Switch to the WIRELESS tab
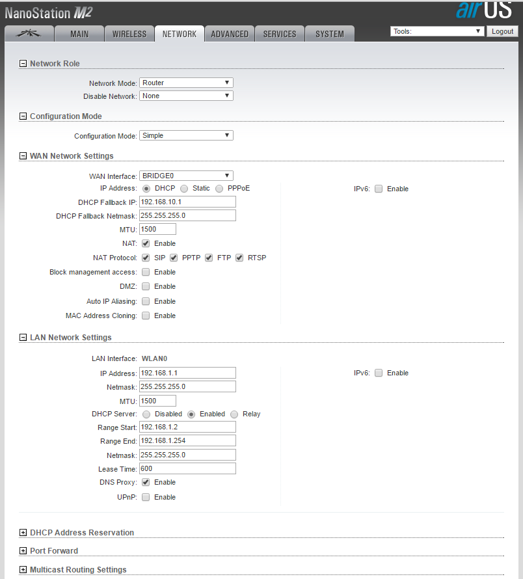This screenshot has height=579, width=523. 129,34
